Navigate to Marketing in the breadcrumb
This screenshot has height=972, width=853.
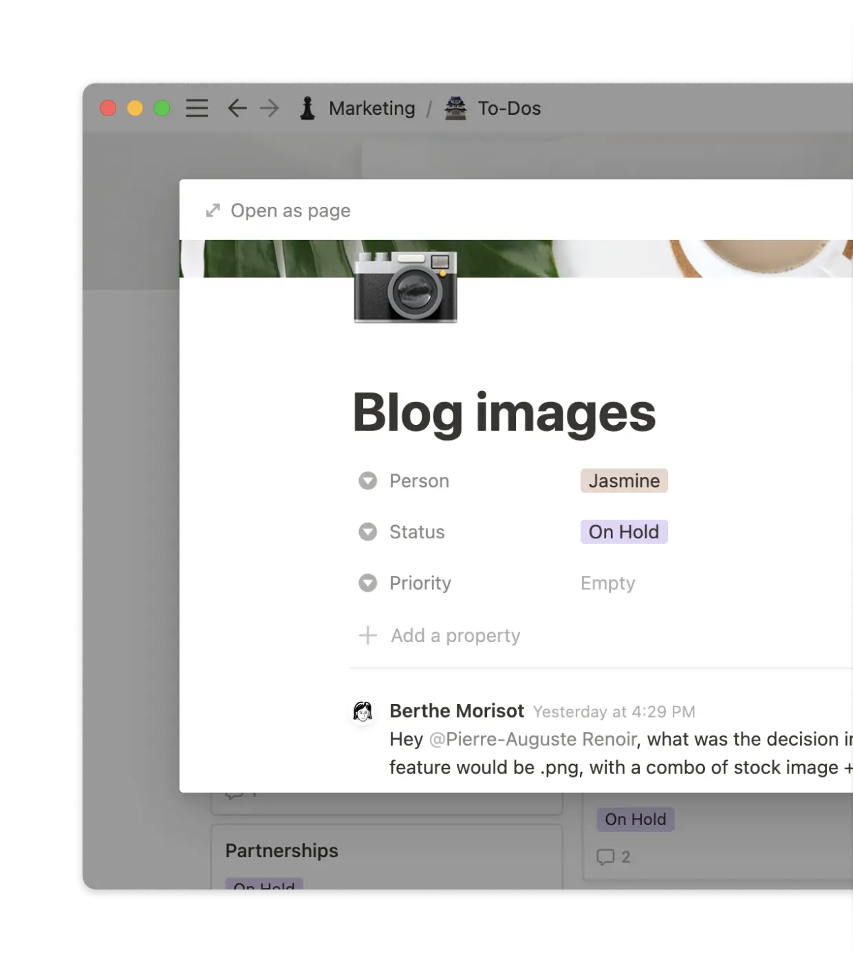click(x=372, y=108)
